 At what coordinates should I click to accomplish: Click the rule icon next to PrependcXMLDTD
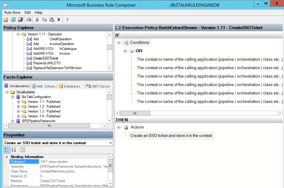[29, 63]
